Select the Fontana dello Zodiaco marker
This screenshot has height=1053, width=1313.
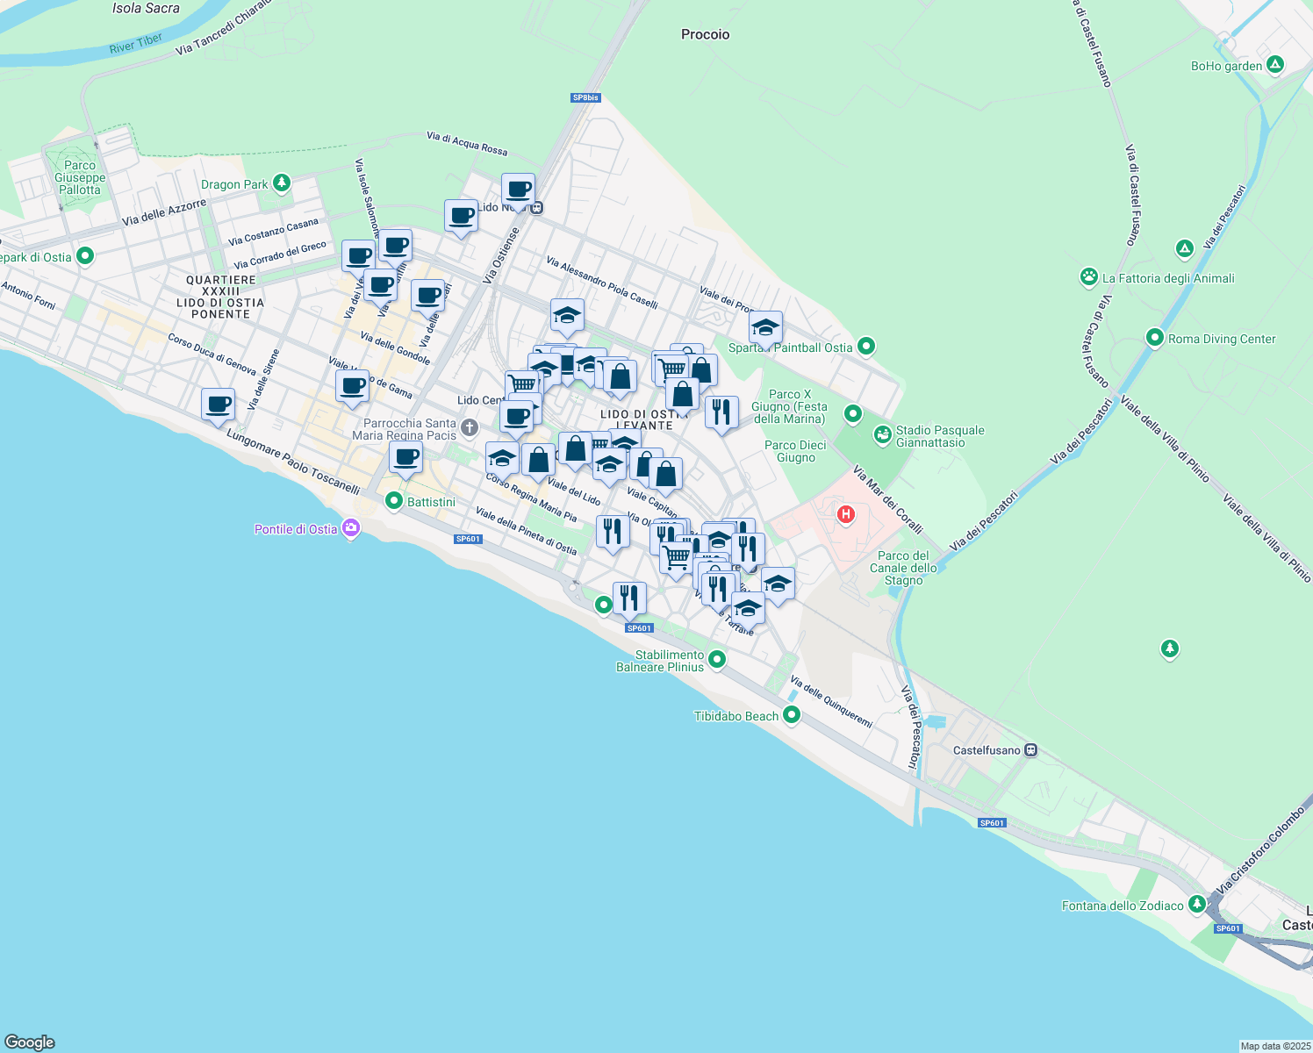(1197, 905)
